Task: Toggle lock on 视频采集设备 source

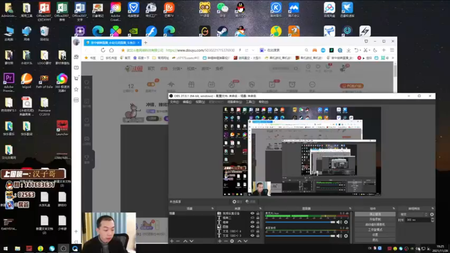Action: pos(258,214)
